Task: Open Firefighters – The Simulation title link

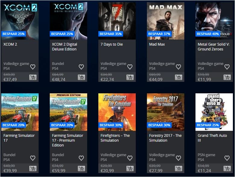Action: click(x=115, y=138)
